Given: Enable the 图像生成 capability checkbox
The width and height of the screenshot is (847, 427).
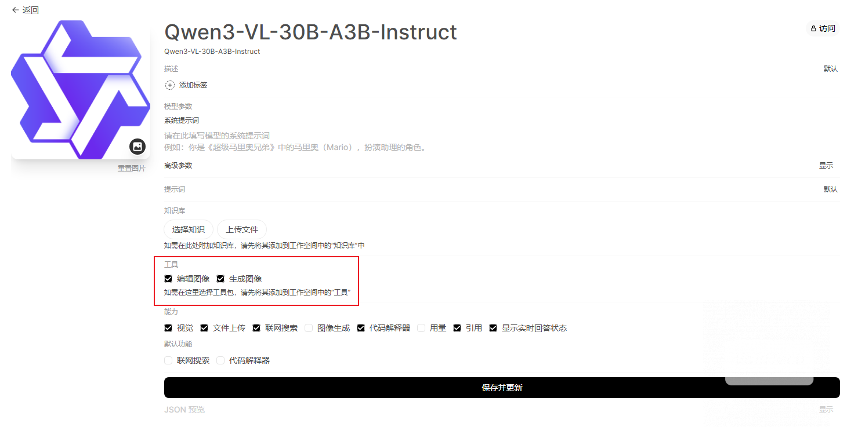Looking at the screenshot, I should coord(309,328).
